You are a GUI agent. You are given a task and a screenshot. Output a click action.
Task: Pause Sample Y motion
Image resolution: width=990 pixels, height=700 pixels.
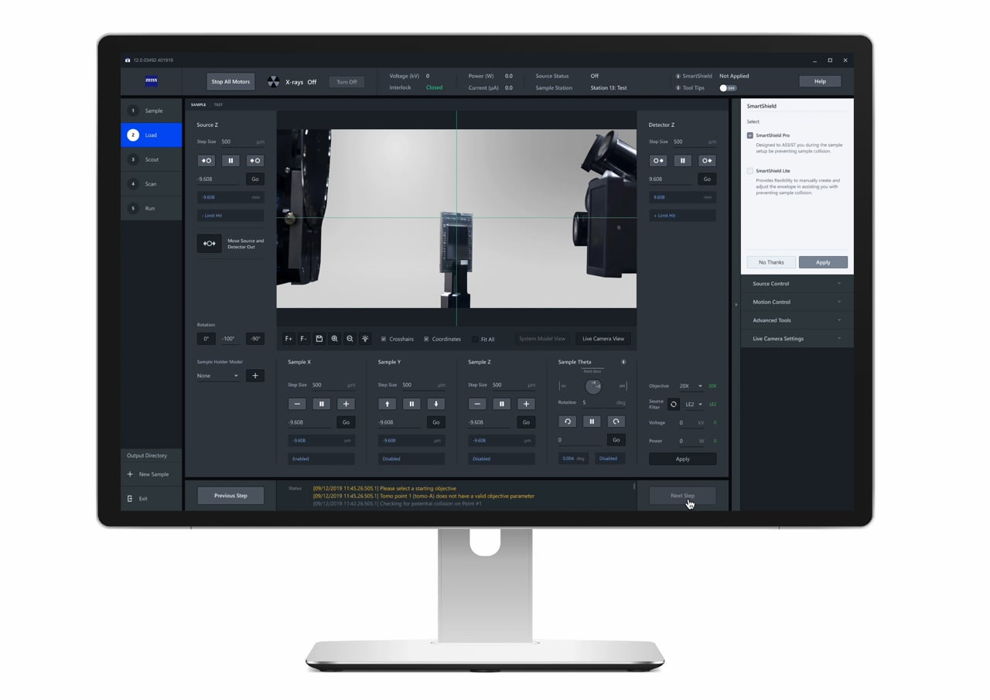411,404
